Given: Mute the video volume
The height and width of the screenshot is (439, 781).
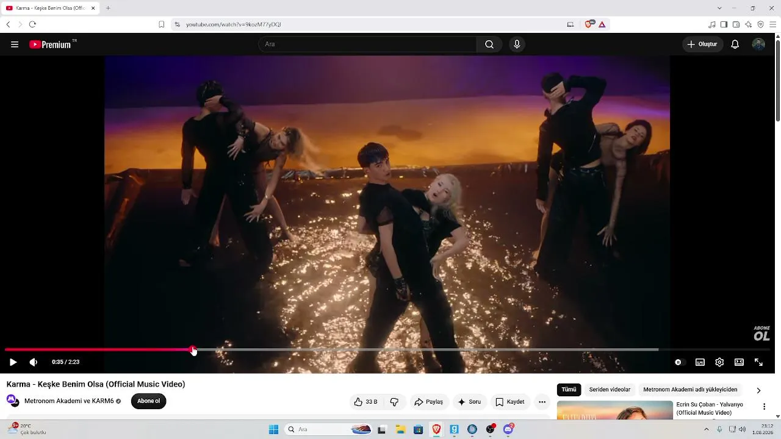Looking at the screenshot, I should 33,362.
